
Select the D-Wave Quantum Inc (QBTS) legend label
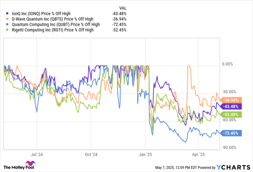pyautogui.click(x=53, y=19)
